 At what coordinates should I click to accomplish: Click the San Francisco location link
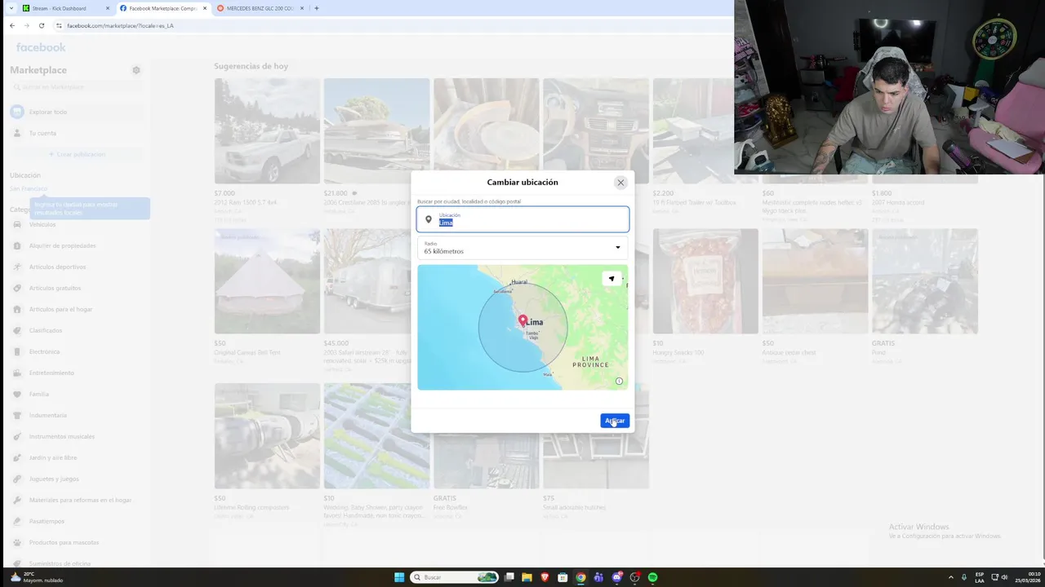click(x=29, y=188)
